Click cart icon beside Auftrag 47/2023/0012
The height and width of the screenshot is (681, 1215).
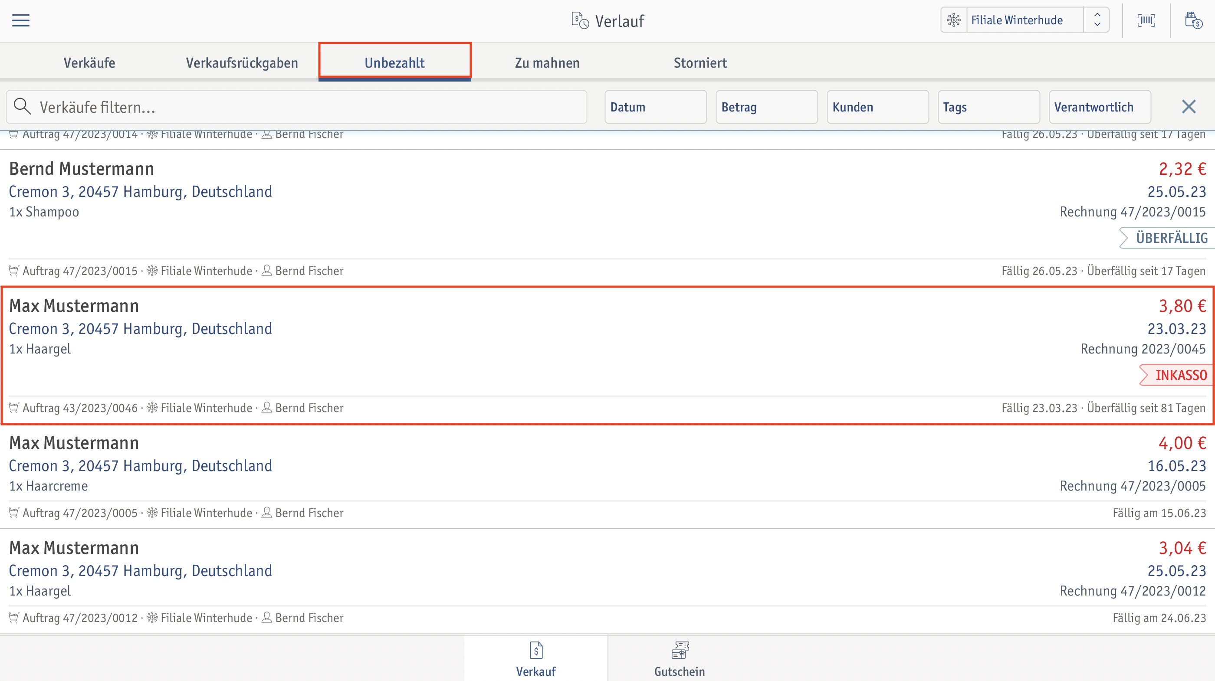[x=14, y=617]
